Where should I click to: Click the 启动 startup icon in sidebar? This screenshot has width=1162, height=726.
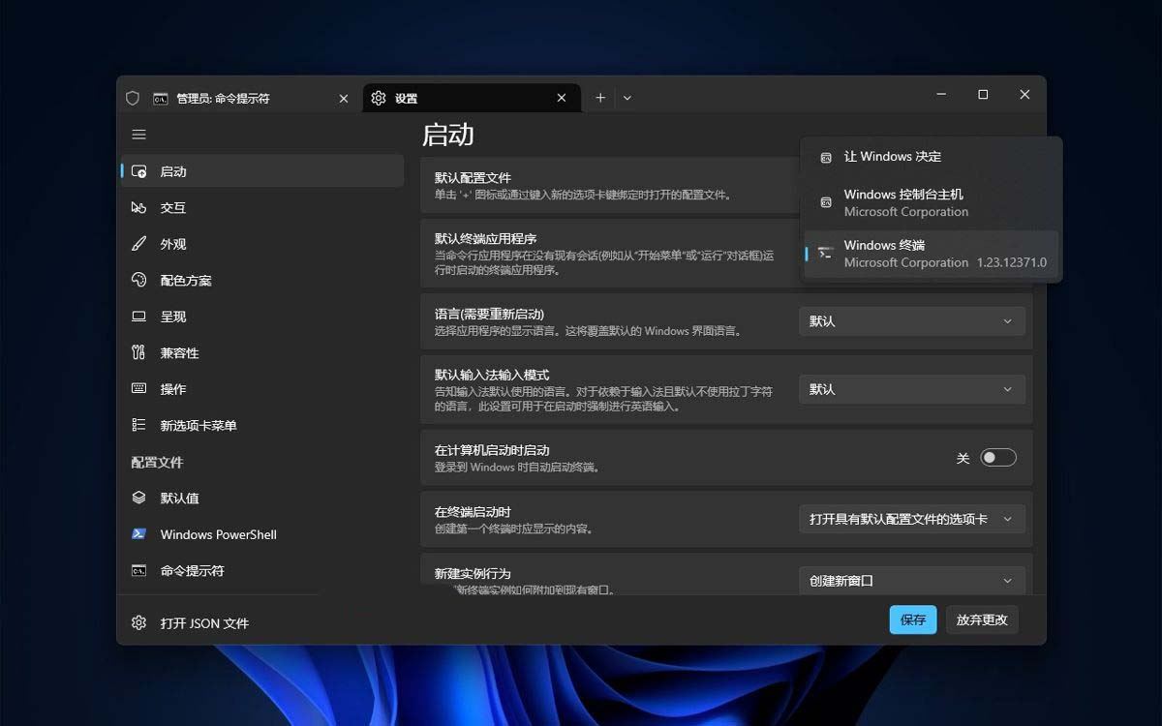(x=139, y=171)
